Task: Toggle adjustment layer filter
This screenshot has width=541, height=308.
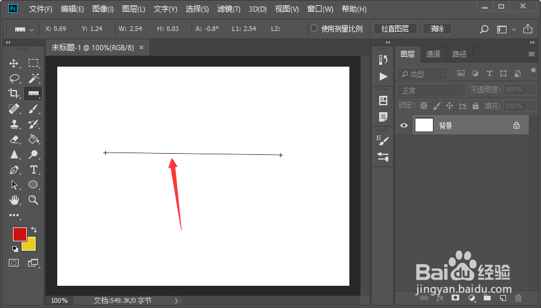Action: click(475, 73)
